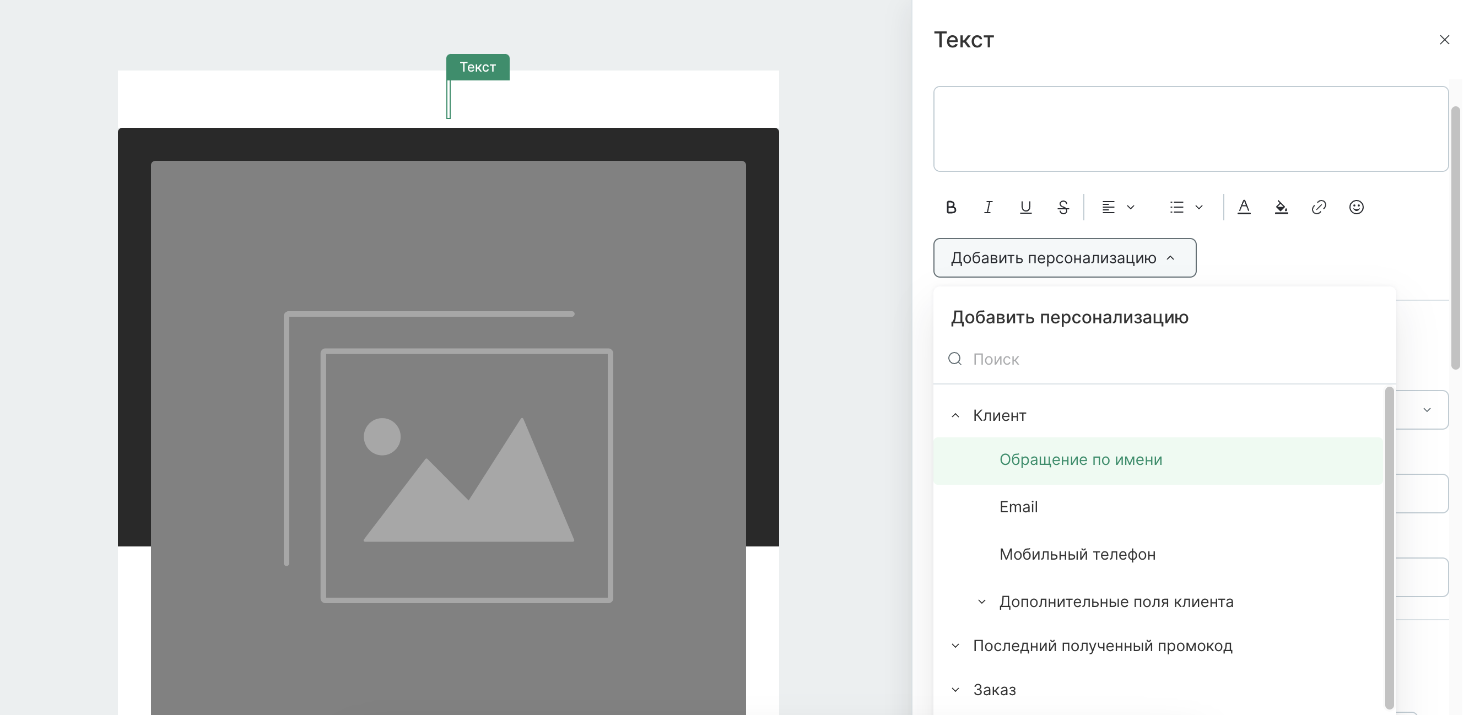The height and width of the screenshot is (715, 1480).
Task: Select the image placeholder on canvas
Action: pyautogui.click(x=448, y=437)
